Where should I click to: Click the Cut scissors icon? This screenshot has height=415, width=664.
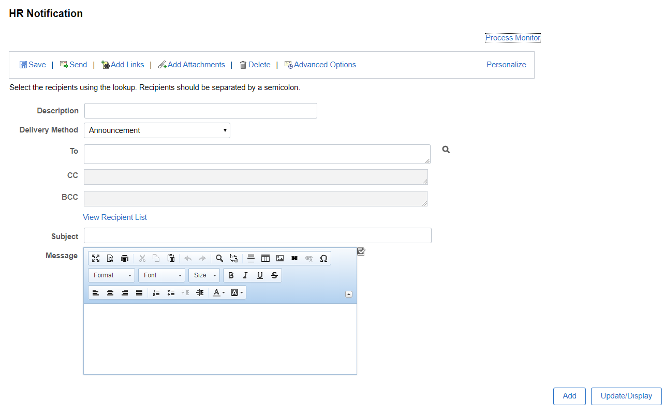point(142,258)
